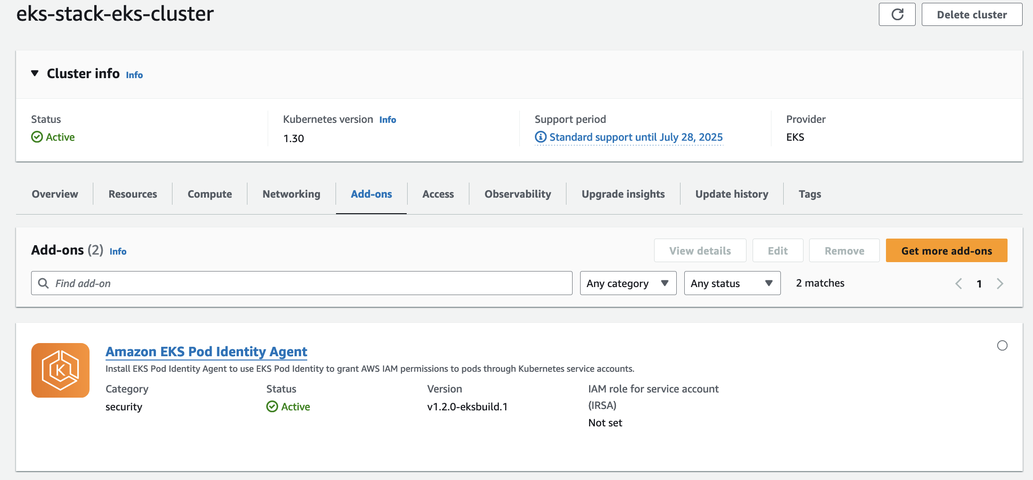Open the Tags tab
The width and height of the screenshot is (1033, 480).
810,194
